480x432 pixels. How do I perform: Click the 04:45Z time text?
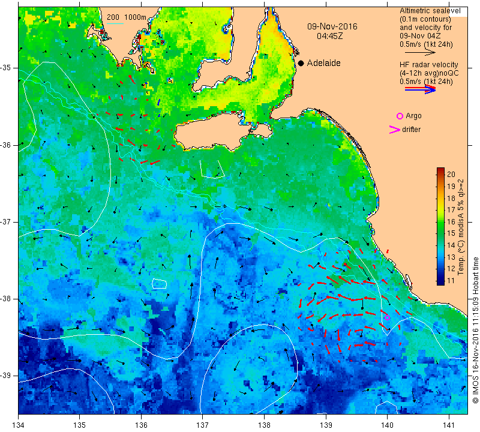coord(329,37)
